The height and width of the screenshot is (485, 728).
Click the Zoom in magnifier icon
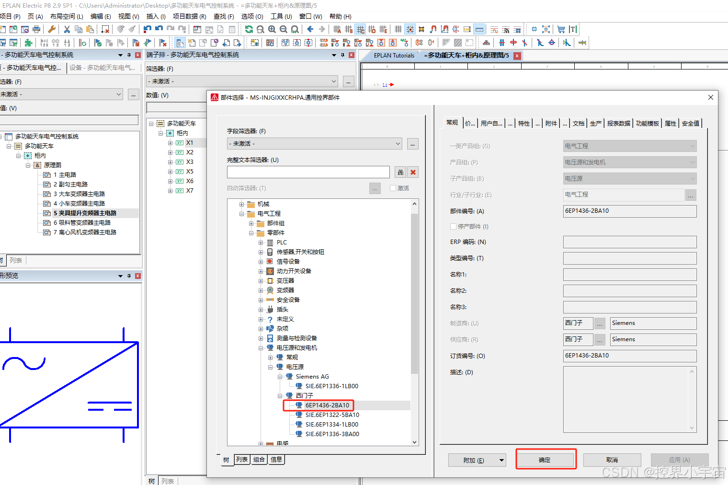(x=272, y=29)
